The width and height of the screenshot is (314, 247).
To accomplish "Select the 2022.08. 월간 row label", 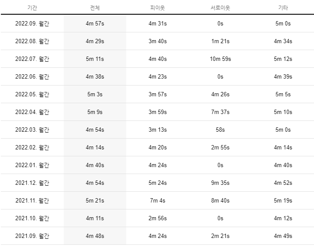I will [x=32, y=41].
